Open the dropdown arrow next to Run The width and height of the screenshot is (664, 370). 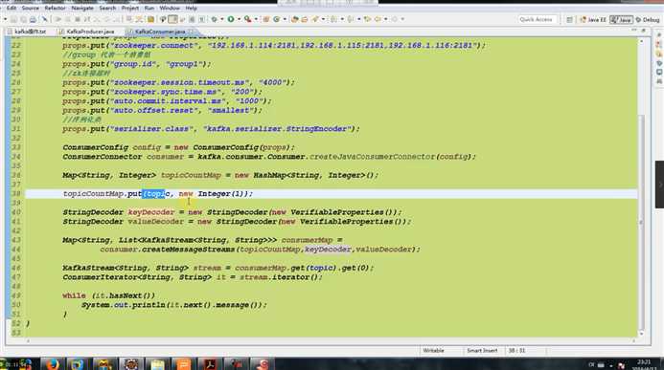click(x=239, y=19)
